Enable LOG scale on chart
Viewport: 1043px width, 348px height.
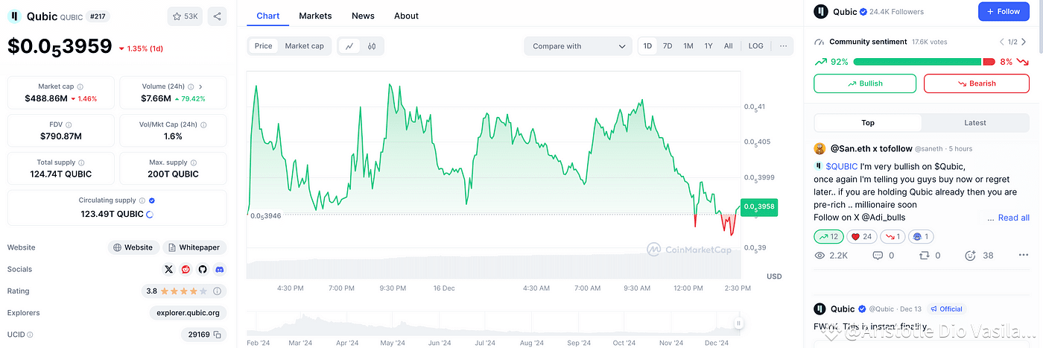(755, 46)
